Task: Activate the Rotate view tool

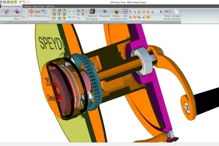Action: [x=38, y=13]
